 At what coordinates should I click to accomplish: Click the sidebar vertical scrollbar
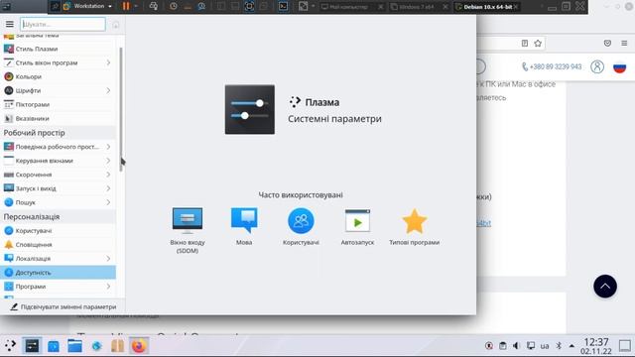click(x=121, y=109)
